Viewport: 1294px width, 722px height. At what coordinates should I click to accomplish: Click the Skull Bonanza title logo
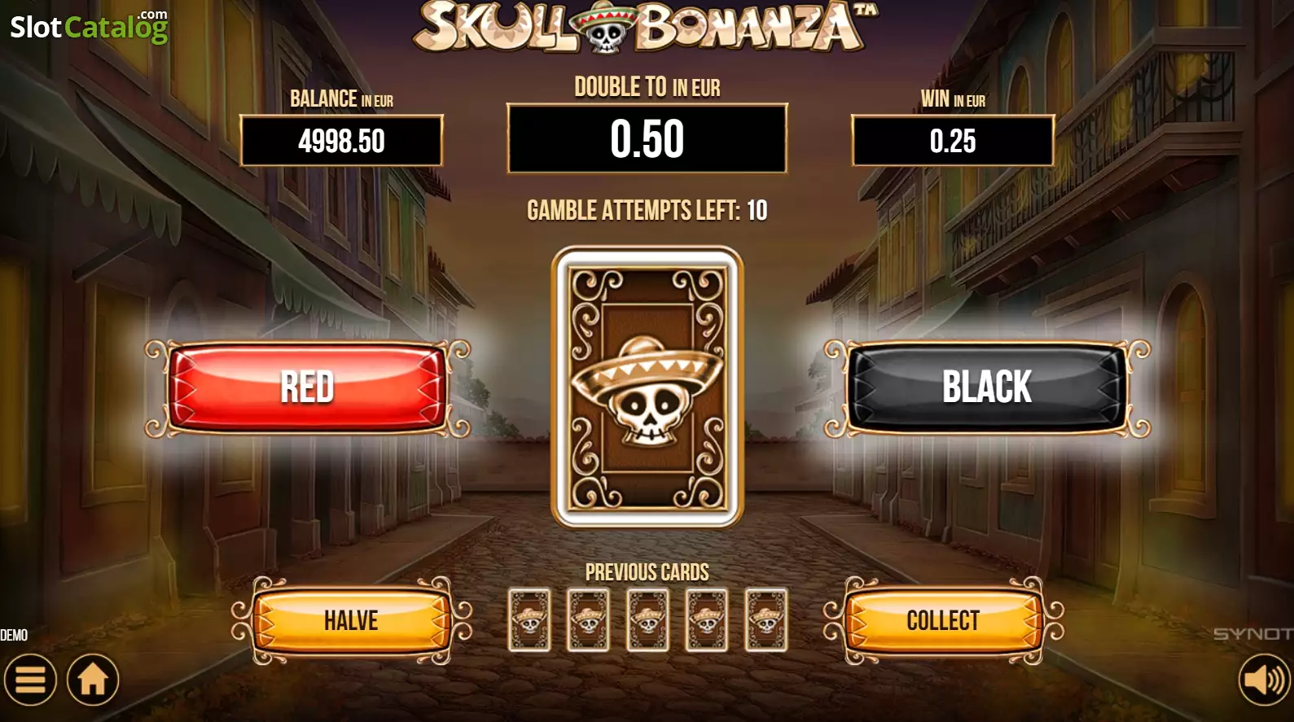[x=646, y=27]
